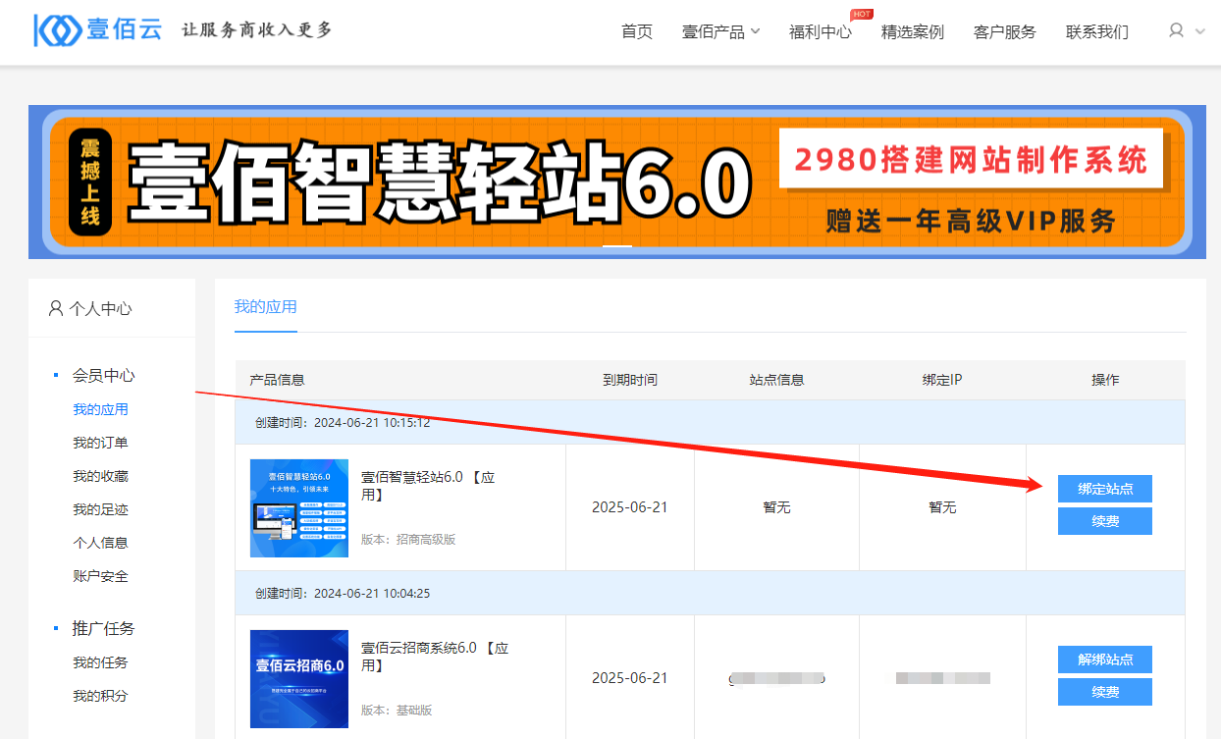The image size is (1221, 739).
Task: Click the 产品信息 column header
Action: pyautogui.click(x=277, y=380)
